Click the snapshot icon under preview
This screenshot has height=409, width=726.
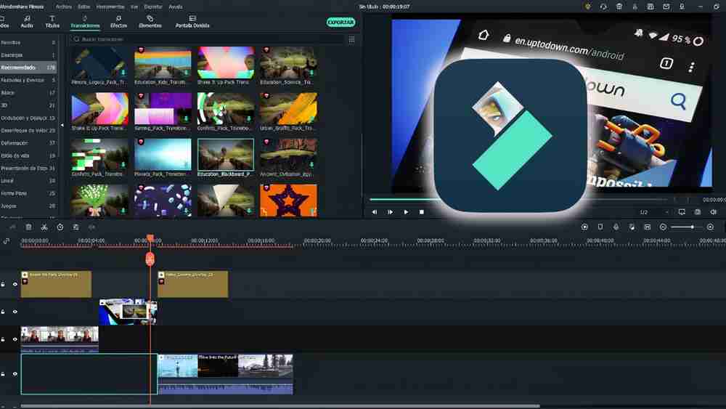(697, 211)
